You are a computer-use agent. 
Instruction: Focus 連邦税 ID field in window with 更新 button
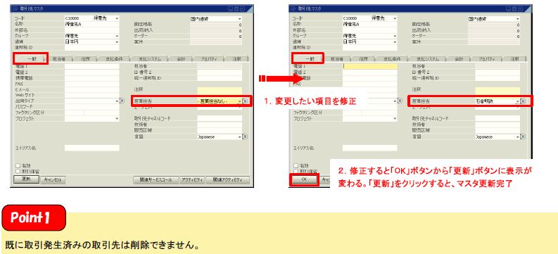pos(91,48)
